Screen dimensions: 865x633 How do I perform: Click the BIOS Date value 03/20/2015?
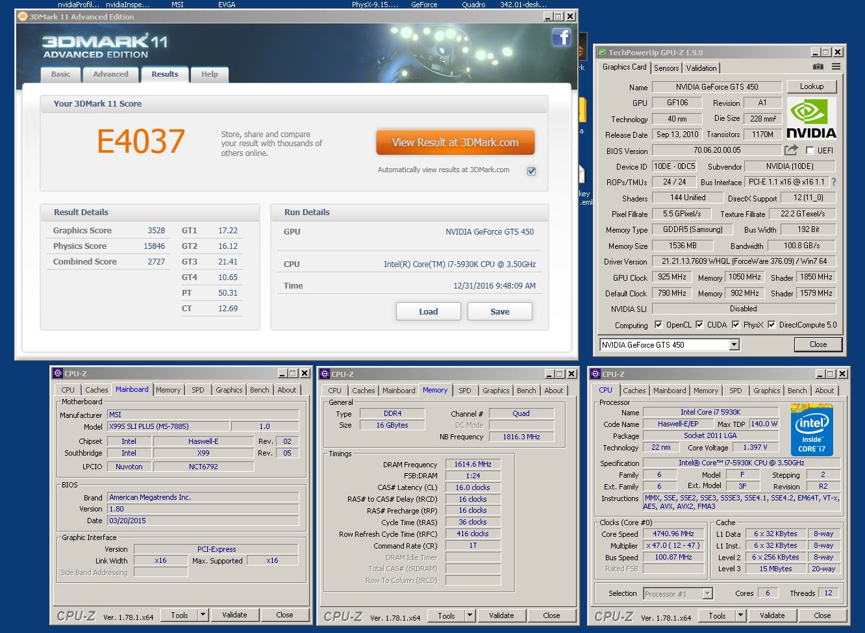click(x=203, y=521)
